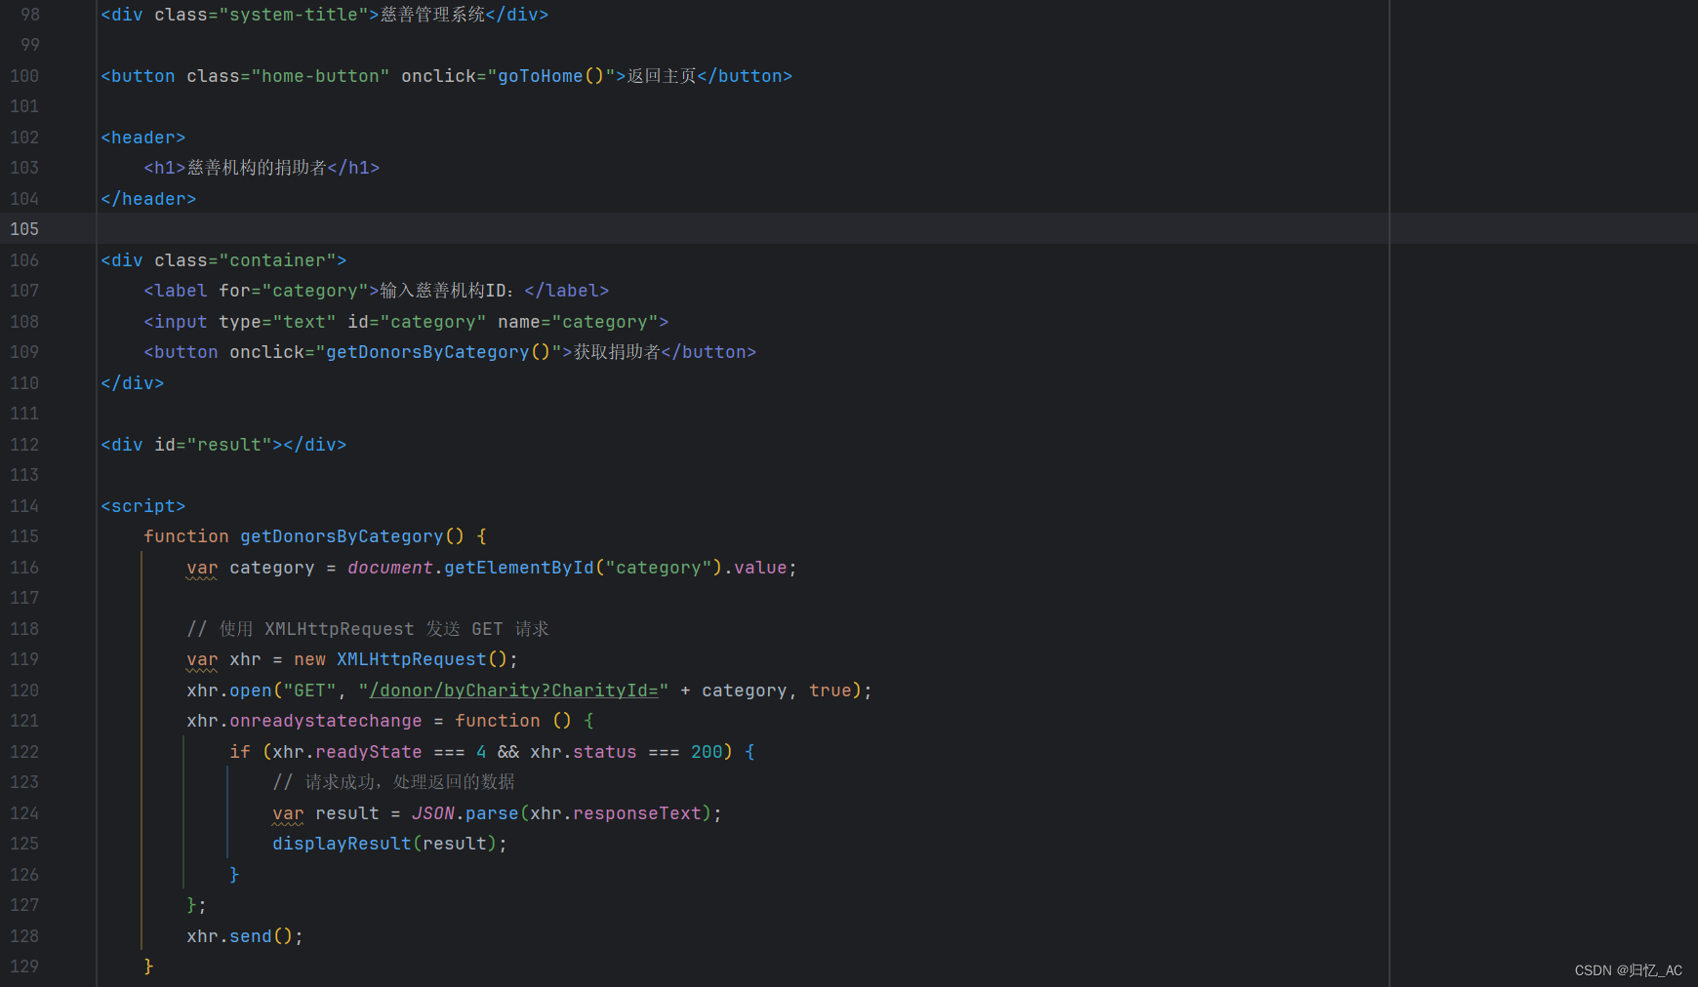Image resolution: width=1698 pixels, height=987 pixels.
Task: Click the comment 请求成功，处理返回的数据
Action: (x=393, y=782)
